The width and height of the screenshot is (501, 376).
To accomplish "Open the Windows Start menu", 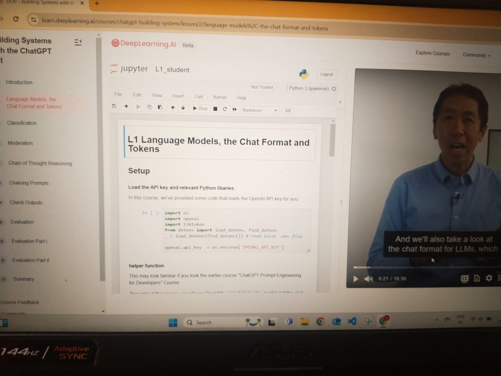I will pos(173,323).
